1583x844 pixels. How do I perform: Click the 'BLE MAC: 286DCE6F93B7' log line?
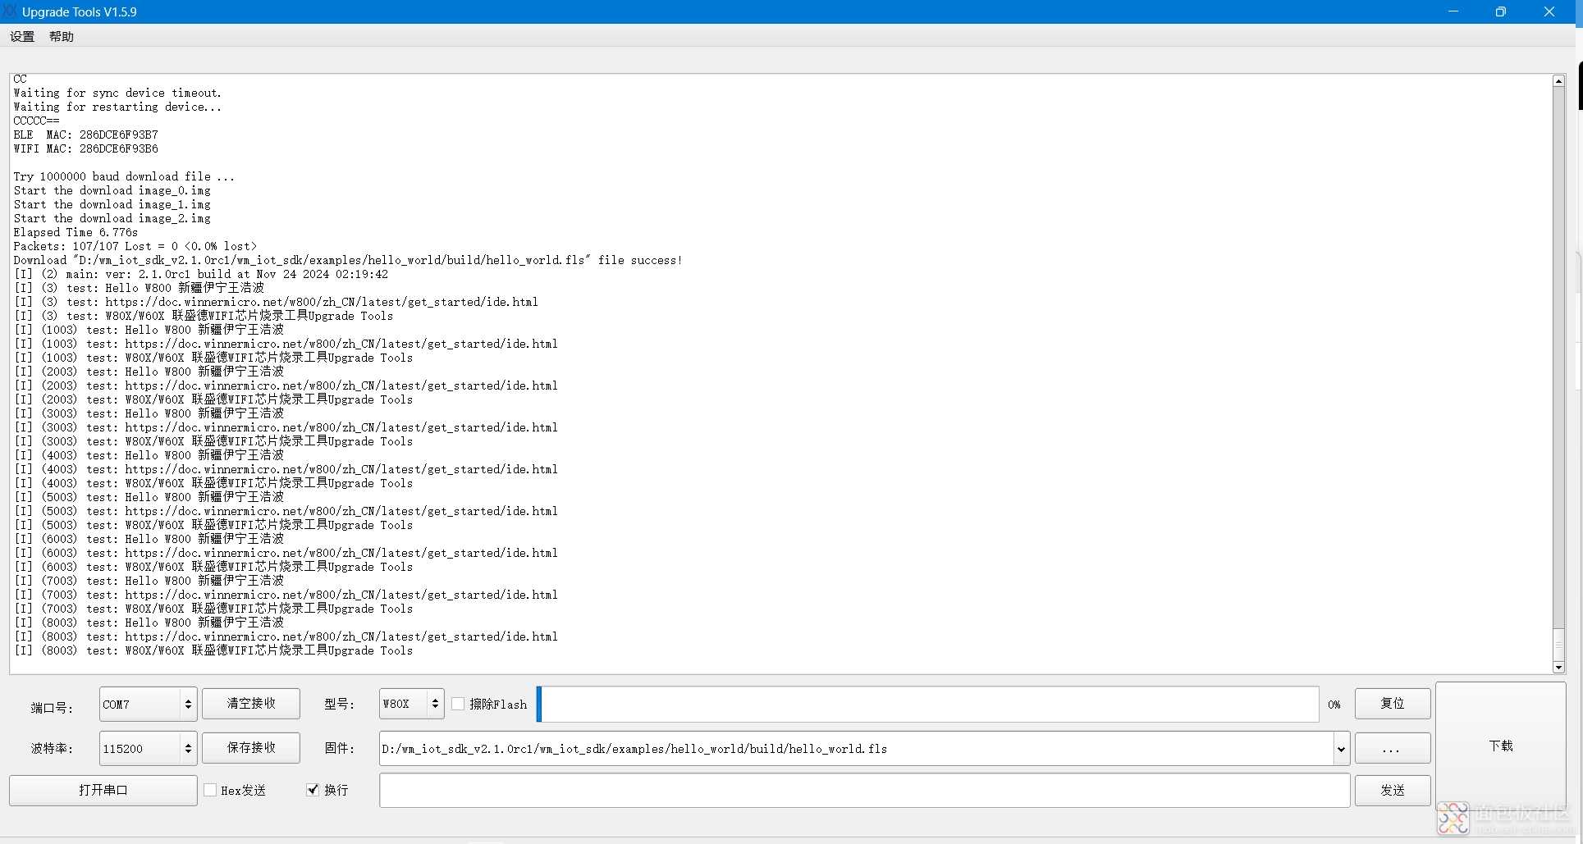pos(86,135)
